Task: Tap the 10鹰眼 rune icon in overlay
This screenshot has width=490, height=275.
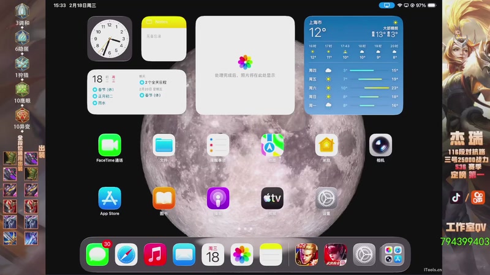Action: coord(22,89)
